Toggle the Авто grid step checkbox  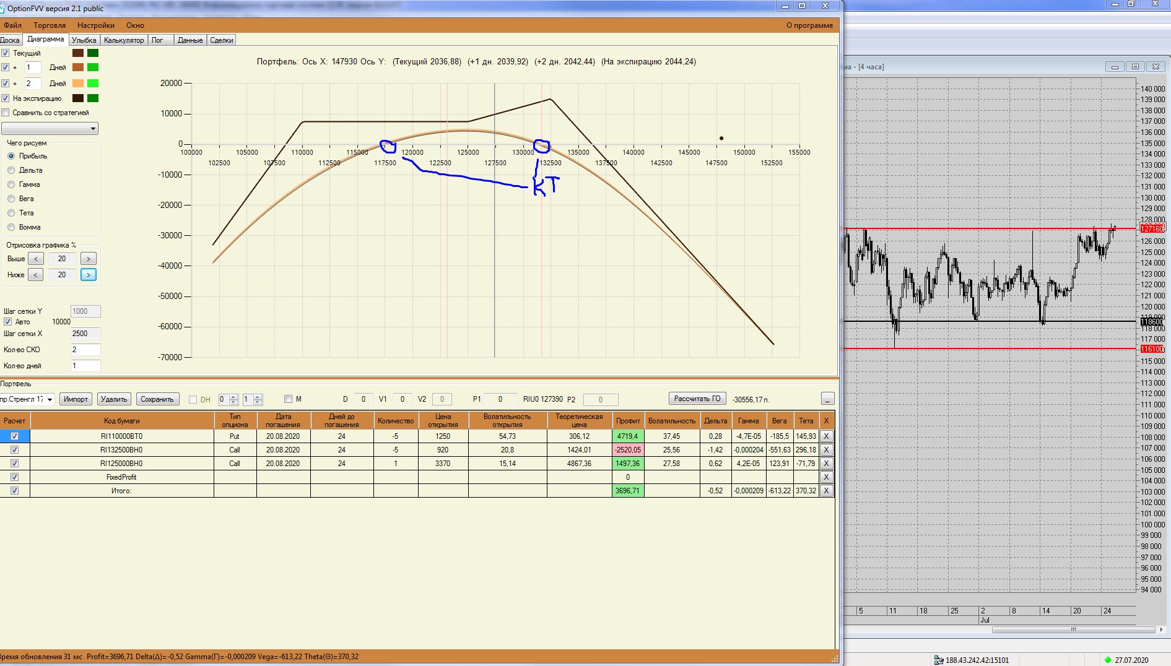[x=8, y=322]
